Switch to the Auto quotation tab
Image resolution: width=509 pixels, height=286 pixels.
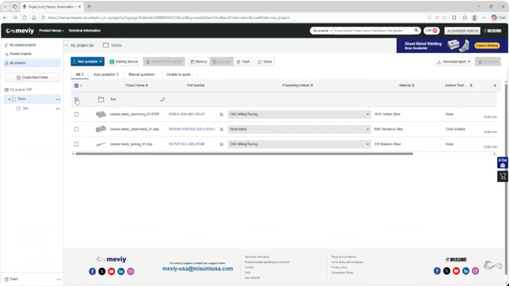(106, 74)
